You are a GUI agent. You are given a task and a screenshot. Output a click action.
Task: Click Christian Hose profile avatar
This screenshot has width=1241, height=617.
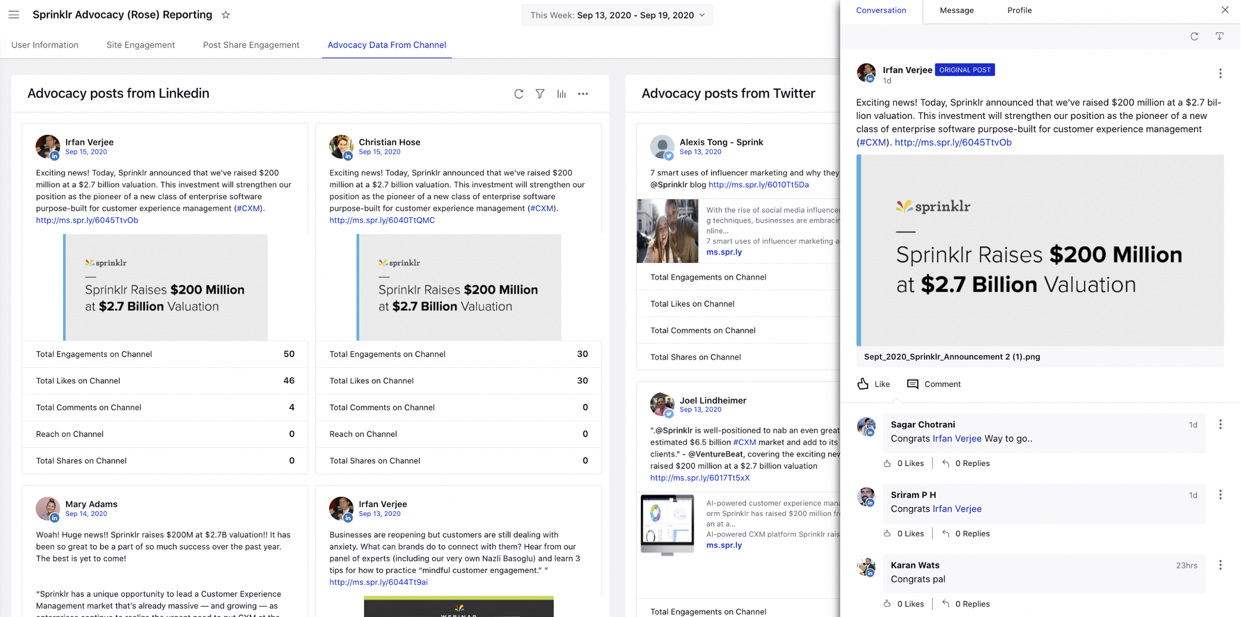point(341,147)
